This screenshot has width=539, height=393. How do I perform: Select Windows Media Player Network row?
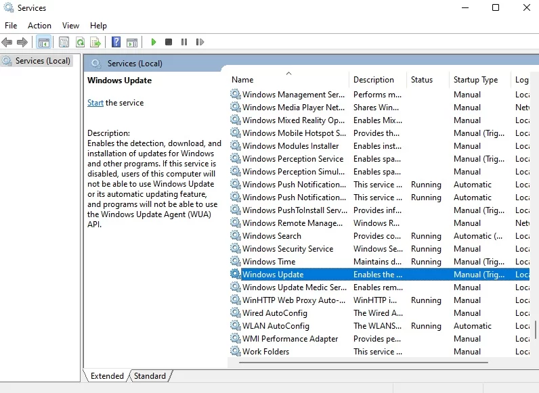[379, 107]
